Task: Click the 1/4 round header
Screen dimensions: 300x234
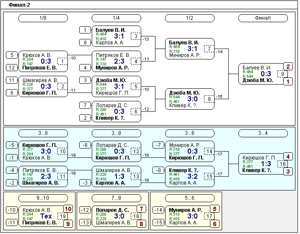Action: 116,18
